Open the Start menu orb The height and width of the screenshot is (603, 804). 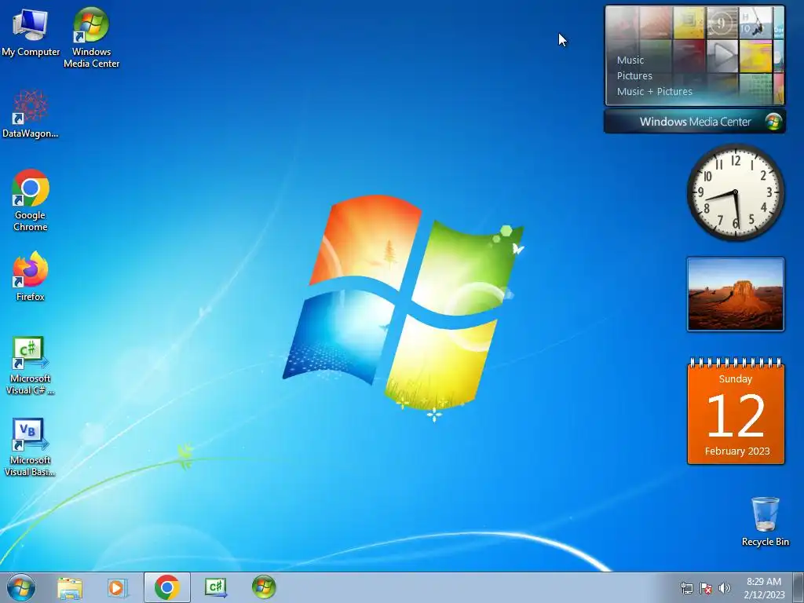(21, 587)
